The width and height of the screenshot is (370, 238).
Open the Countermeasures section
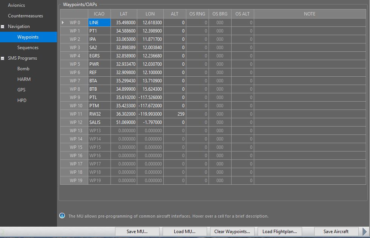pos(25,16)
